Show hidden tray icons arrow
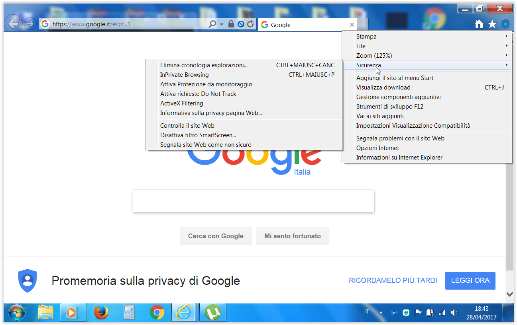The height and width of the screenshot is (325, 517). pos(381,313)
